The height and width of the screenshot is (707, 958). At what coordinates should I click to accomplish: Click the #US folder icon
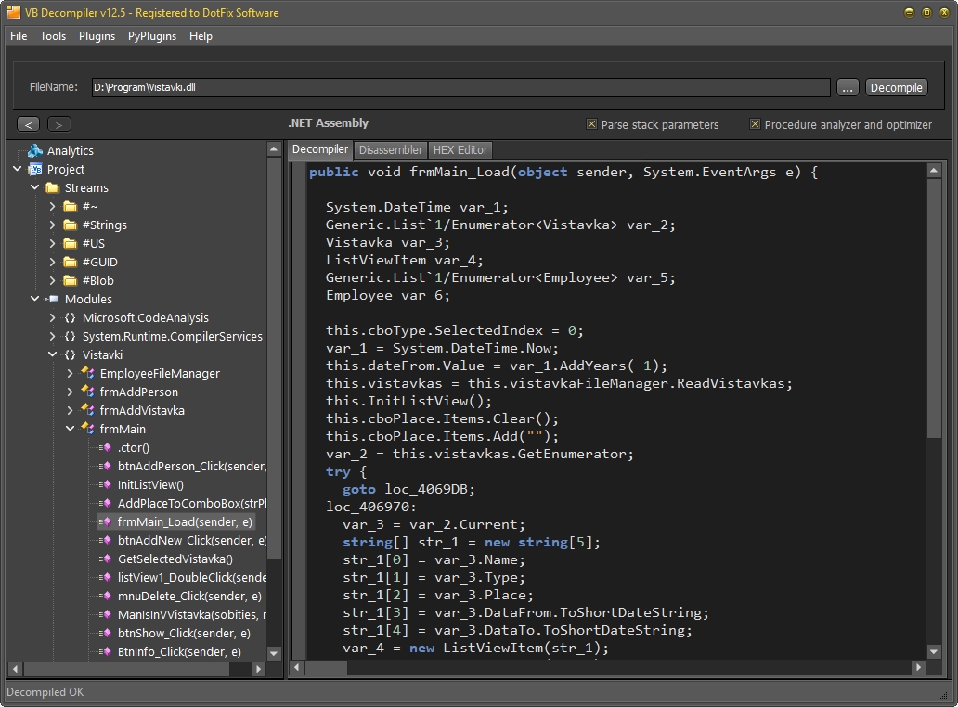71,243
